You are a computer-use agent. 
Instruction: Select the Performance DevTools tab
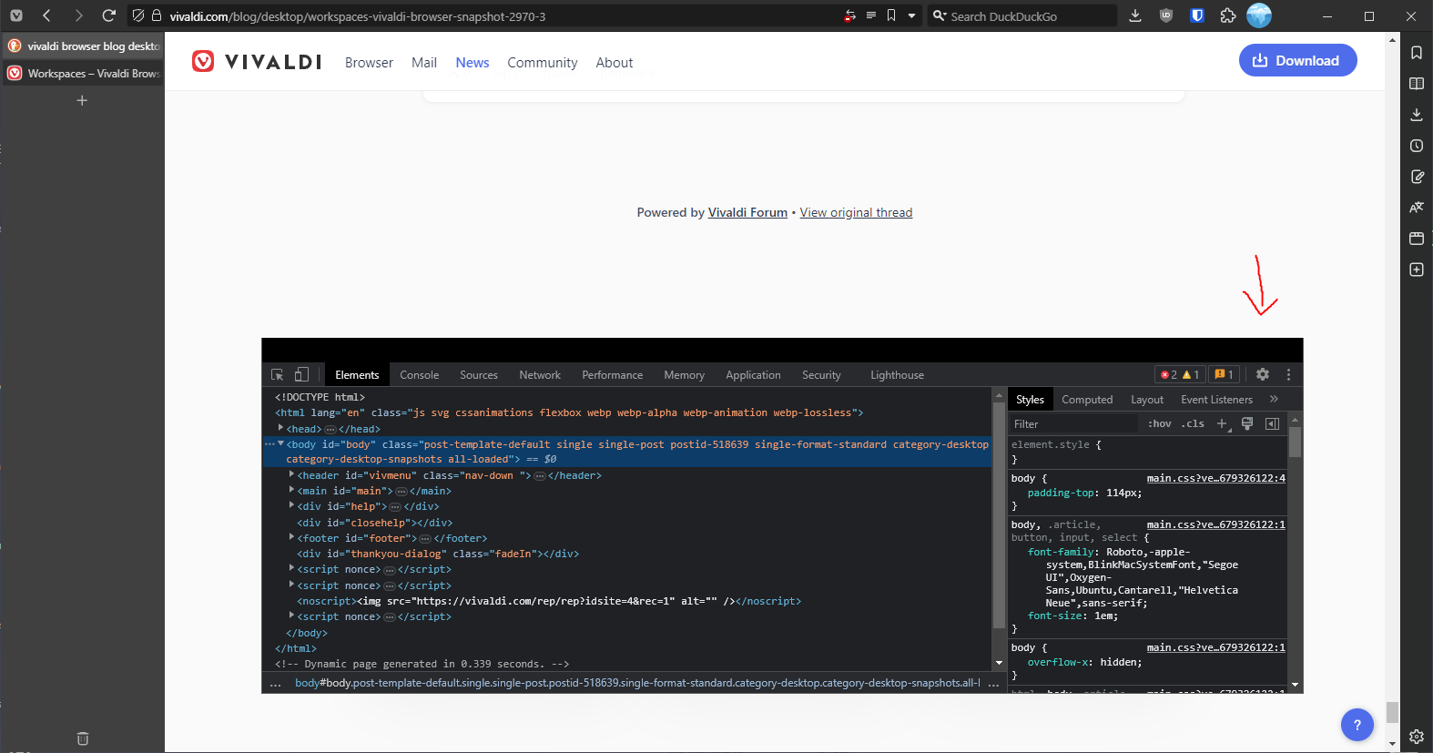click(613, 374)
